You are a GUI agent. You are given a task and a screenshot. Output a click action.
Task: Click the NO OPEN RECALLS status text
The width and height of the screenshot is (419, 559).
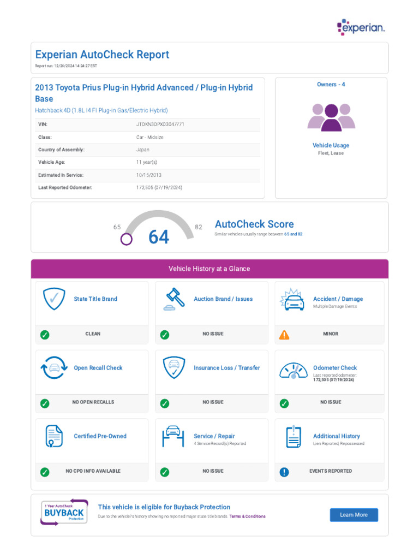[93, 402]
